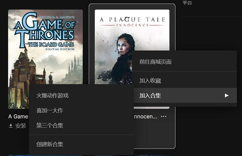Choose 加入收藏 from the context menu

click(x=184, y=81)
